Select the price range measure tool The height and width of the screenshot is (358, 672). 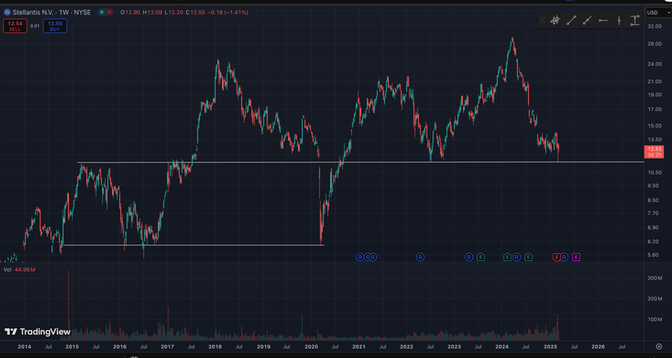point(634,20)
